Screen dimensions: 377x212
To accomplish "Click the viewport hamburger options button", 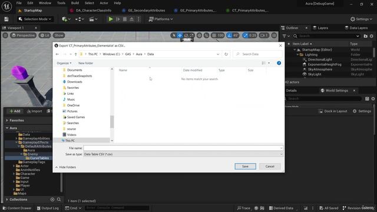I will [5, 35].
